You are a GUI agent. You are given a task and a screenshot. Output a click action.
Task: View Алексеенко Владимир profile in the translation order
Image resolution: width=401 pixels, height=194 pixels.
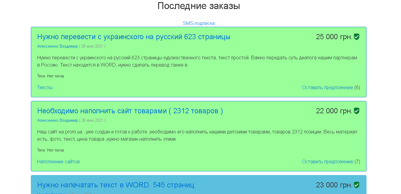[x=57, y=46]
